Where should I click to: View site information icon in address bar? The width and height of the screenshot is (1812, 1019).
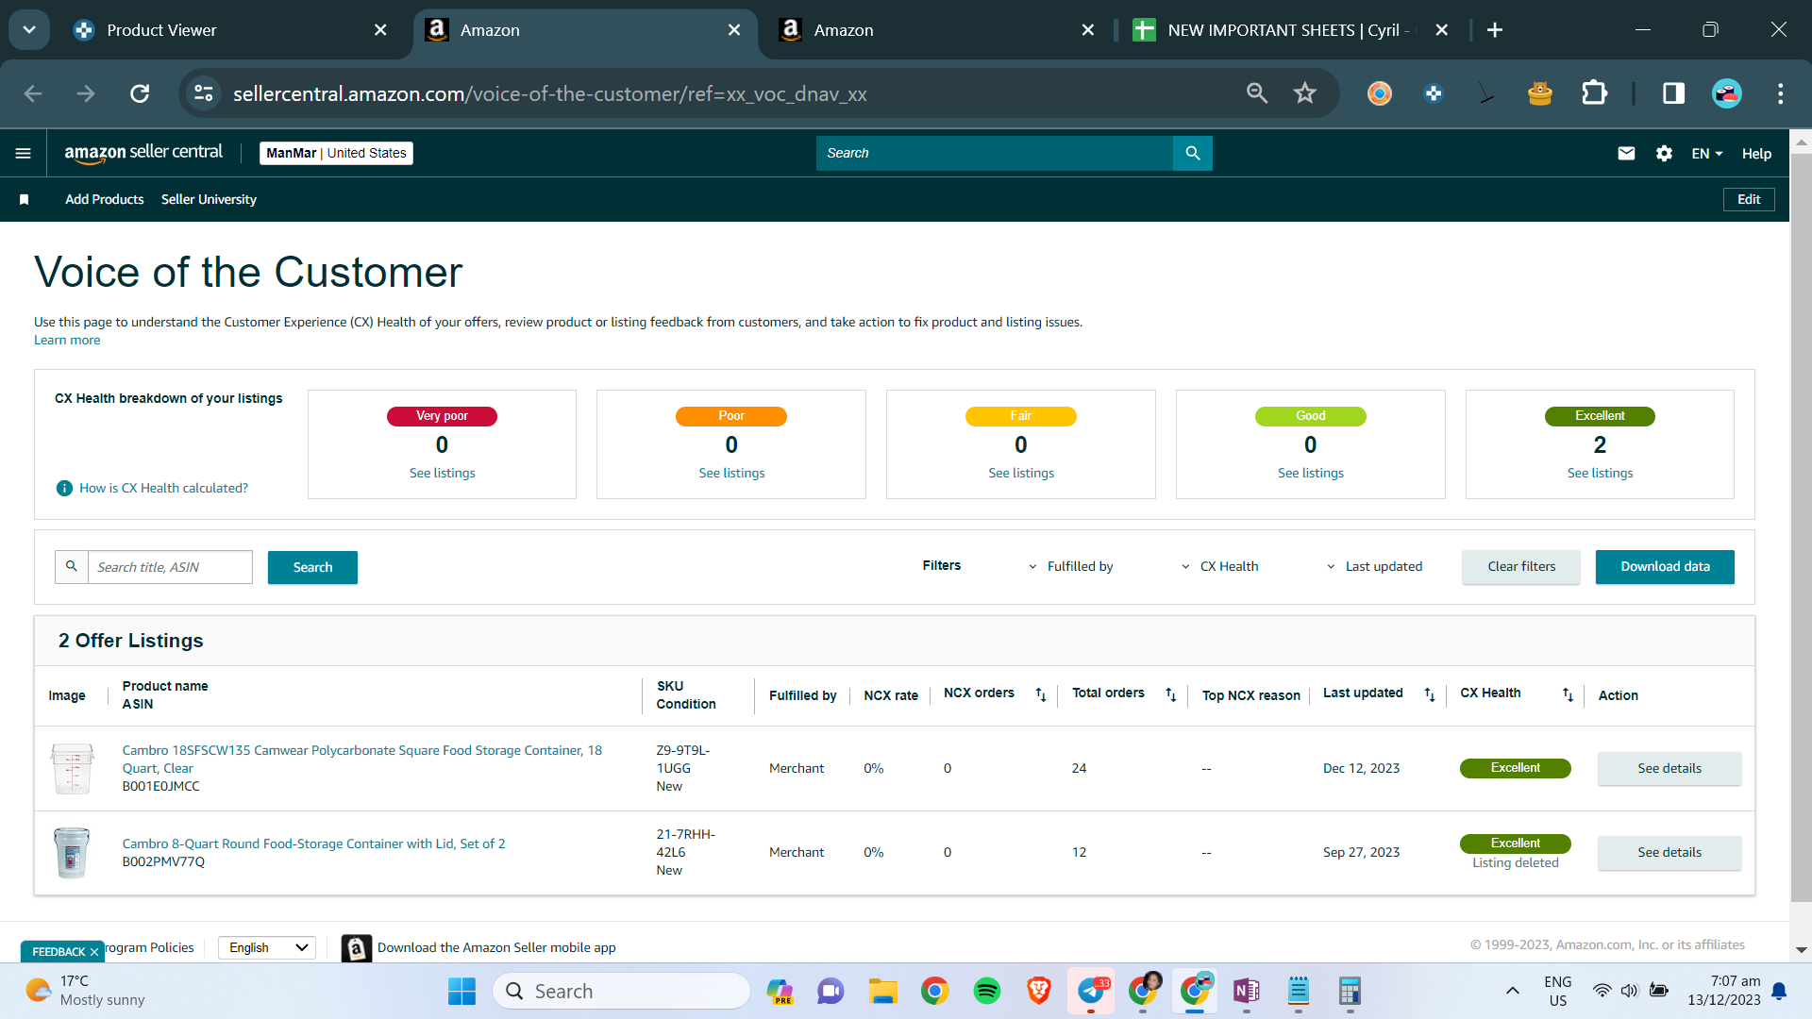tap(204, 92)
